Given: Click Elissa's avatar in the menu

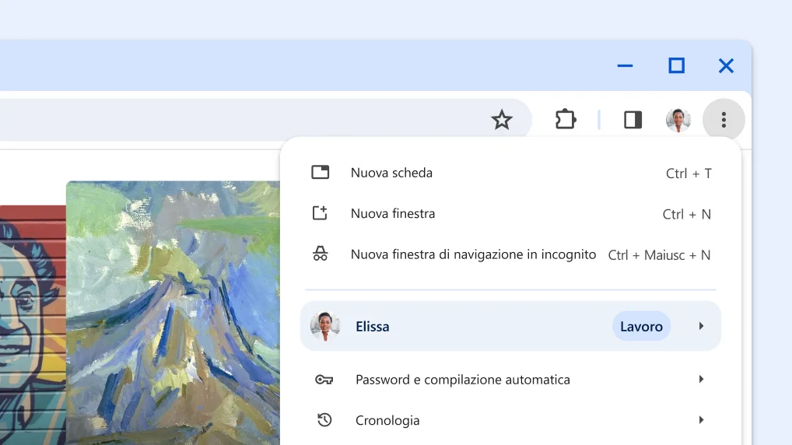Looking at the screenshot, I should (x=324, y=326).
